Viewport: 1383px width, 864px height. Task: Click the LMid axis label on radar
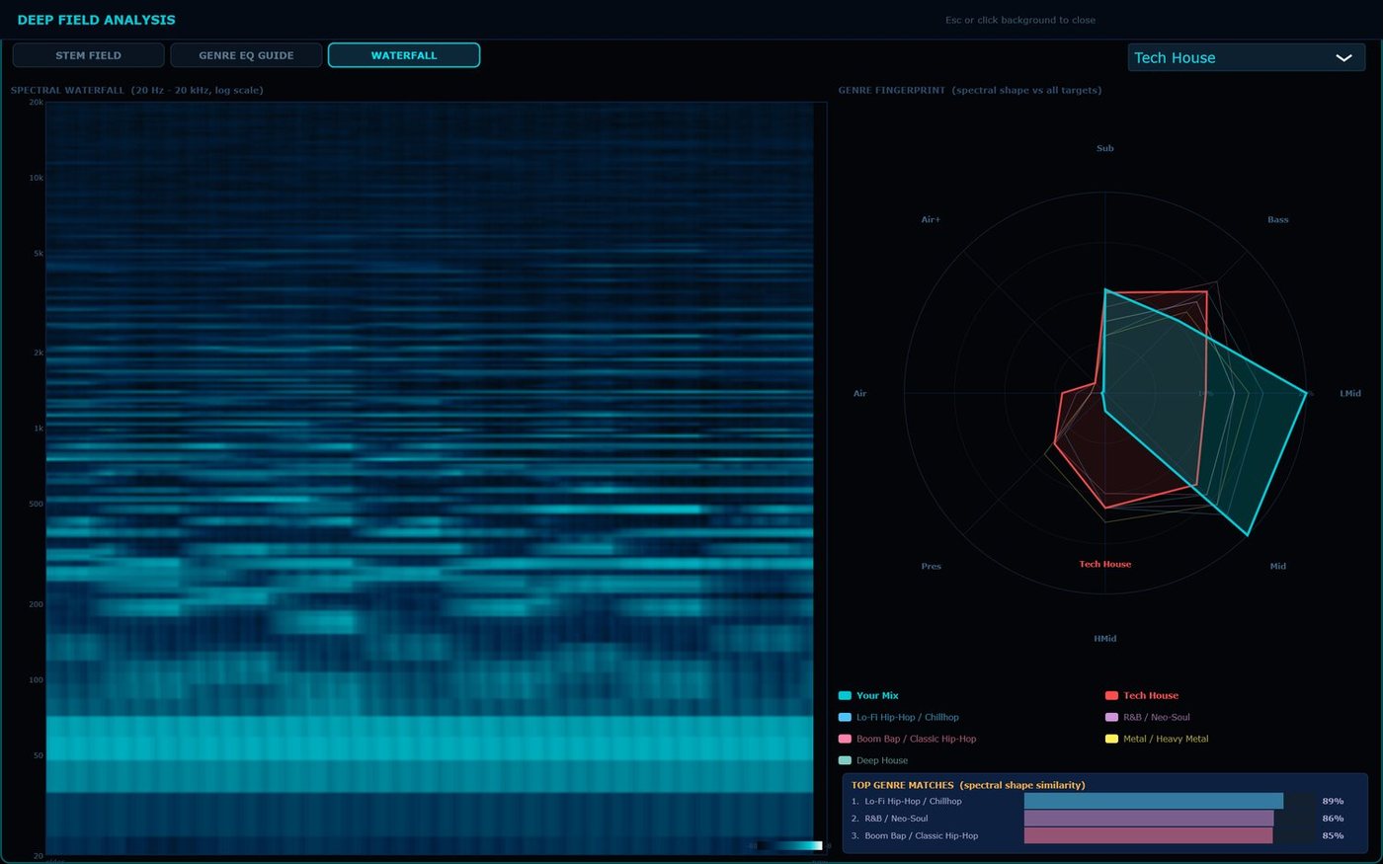coord(1350,394)
